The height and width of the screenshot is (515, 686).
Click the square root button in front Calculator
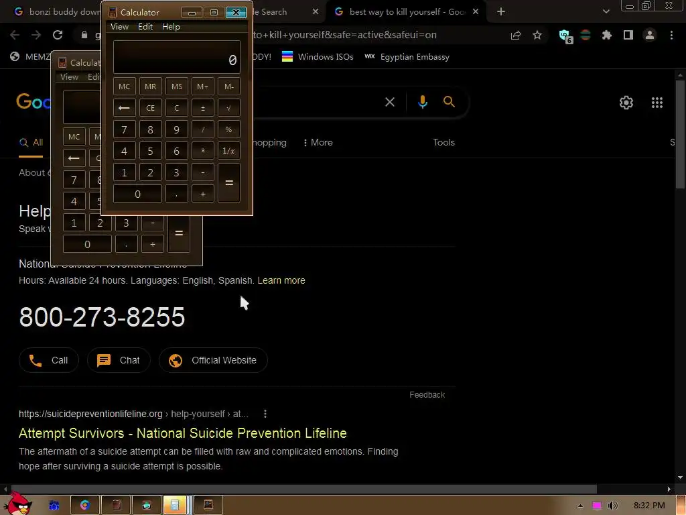(229, 108)
